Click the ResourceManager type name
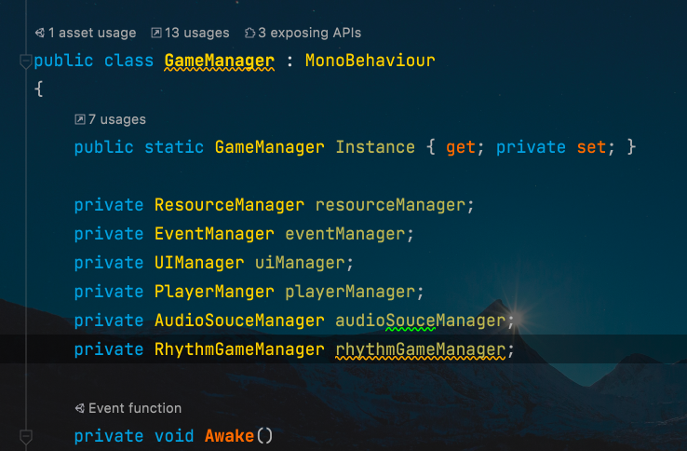The image size is (687, 451). (x=229, y=205)
